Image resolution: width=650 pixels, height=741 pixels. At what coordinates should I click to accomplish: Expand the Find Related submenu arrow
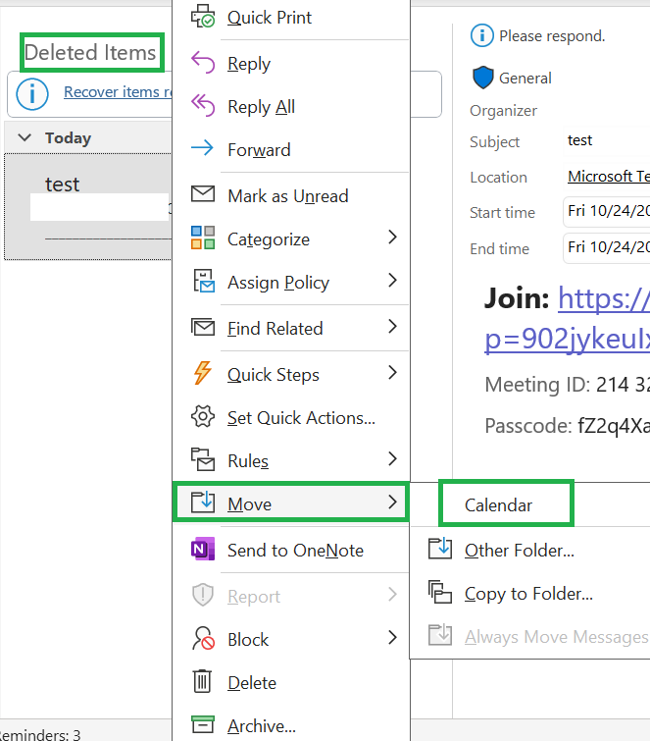pyautogui.click(x=392, y=326)
